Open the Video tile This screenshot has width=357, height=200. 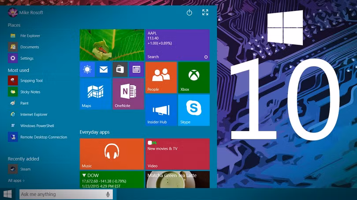pyautogui.click(x=178, y=154)
